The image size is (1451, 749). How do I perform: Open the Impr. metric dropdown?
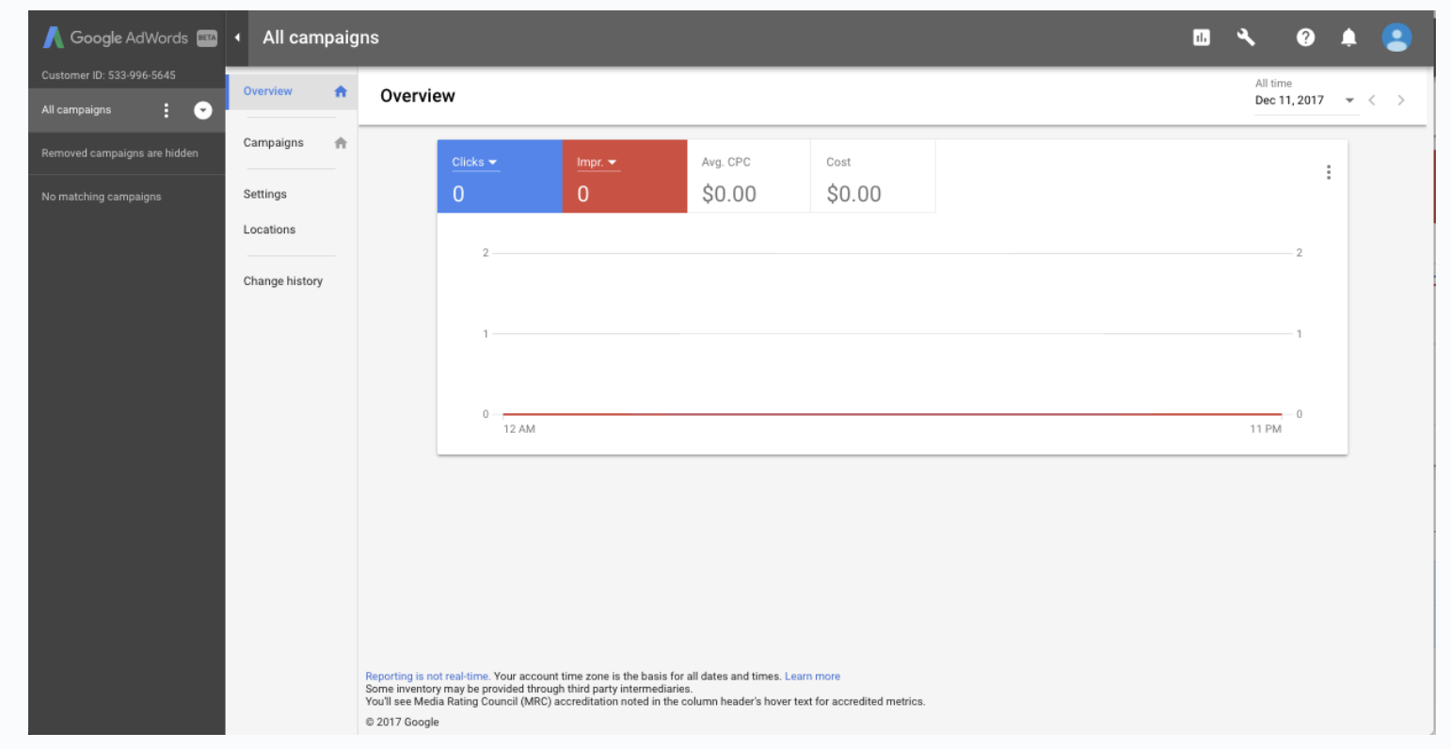tap(597, 163)
